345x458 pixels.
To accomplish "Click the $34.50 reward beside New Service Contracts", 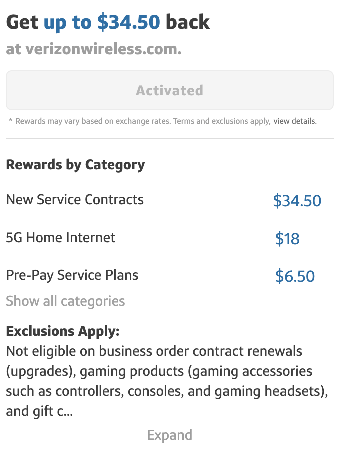I will pos(297,201).
